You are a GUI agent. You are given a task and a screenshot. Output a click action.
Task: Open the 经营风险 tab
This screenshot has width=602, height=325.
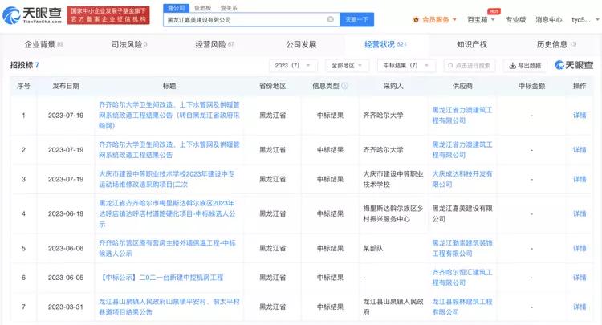pyautogui.click(x=214, y=44)
